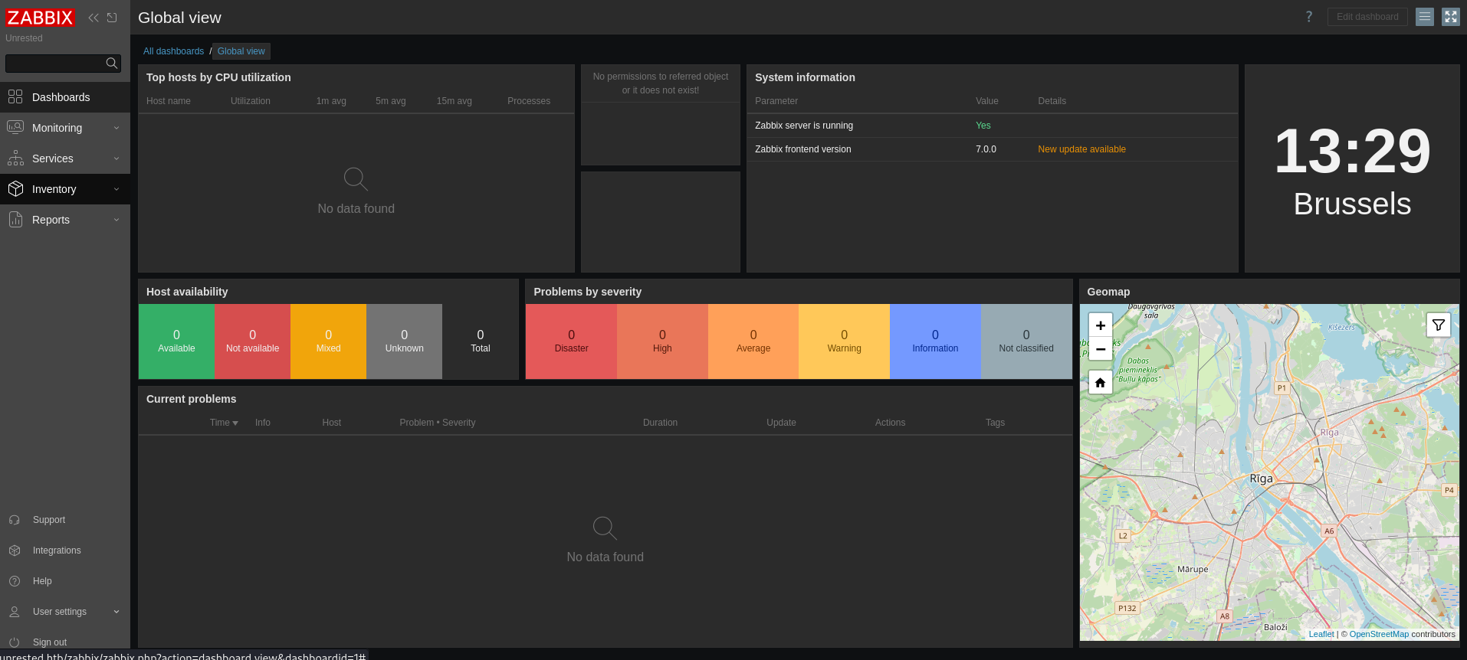This screenshot has width=1467, height=660.
Task: Click the Monitoring screen icon
Action: [15, 127]
